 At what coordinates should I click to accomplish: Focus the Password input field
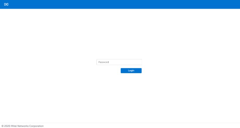pyautogui.click(x=119, y=62)
